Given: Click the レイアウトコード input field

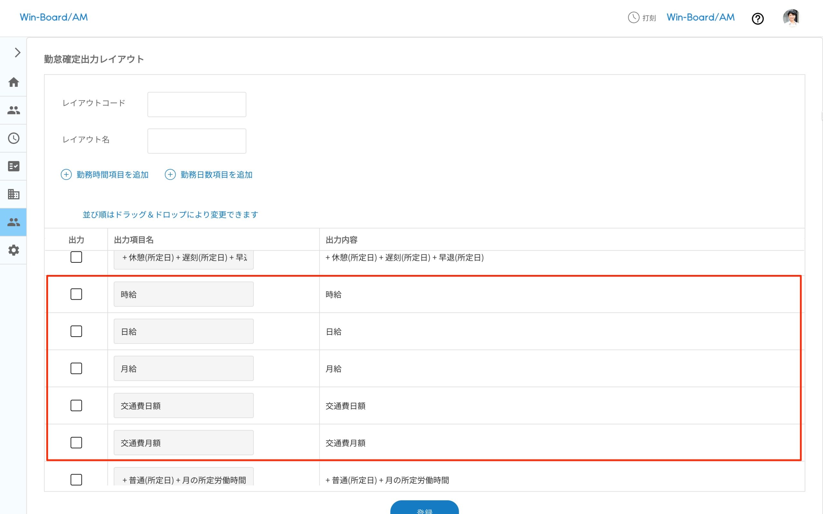Looking at the screenshot, I should pyautogui.click(x=196, y=104).
